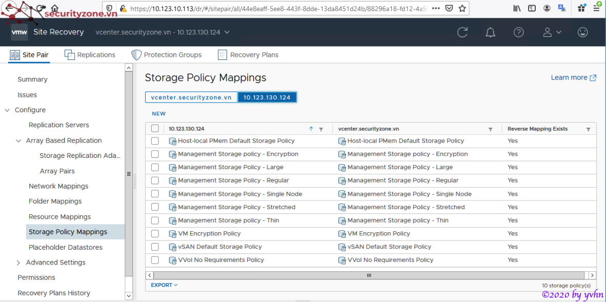This screenshot has width=606, height=302.
Task: Select the vcenter.securityzone.vn site toggle
Action: click(x=191, y=97)
